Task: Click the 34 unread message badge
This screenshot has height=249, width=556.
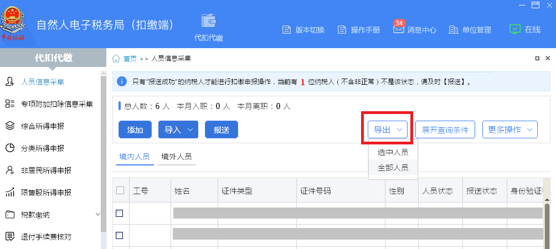Action: (x=399, y=23)
